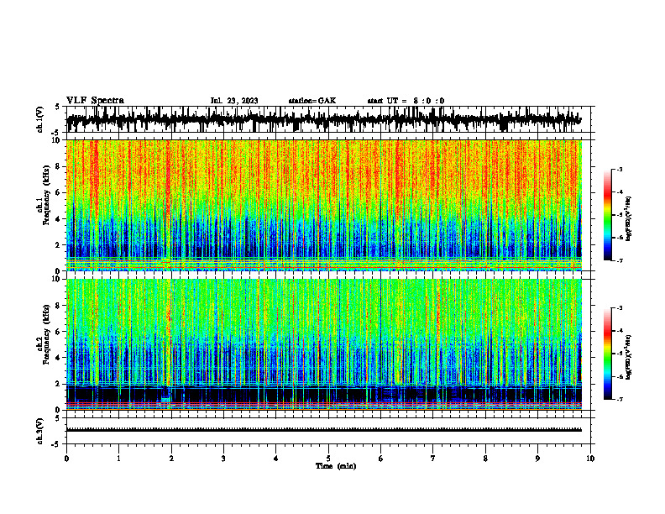Click the ch.1 spectrogram color bar
The image size is (665, 514).
tap(607, 215)
